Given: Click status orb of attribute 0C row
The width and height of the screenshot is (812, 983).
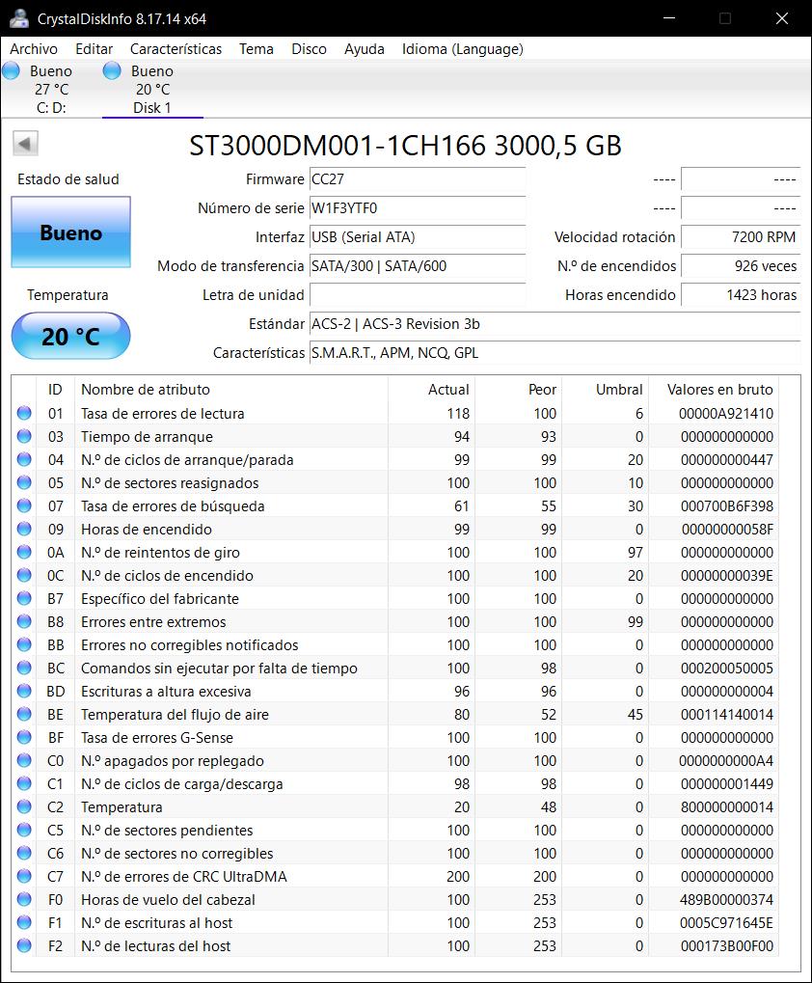Looking at the screenshot, I should pyautogui.click(x=24, y=576).
